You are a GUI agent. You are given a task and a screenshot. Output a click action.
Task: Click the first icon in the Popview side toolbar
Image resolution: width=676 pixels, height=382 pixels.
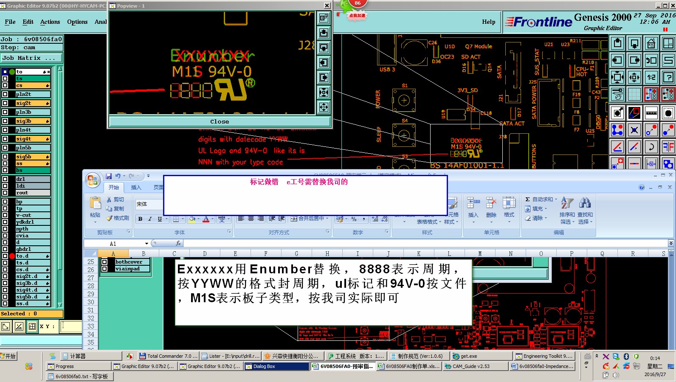324,18
